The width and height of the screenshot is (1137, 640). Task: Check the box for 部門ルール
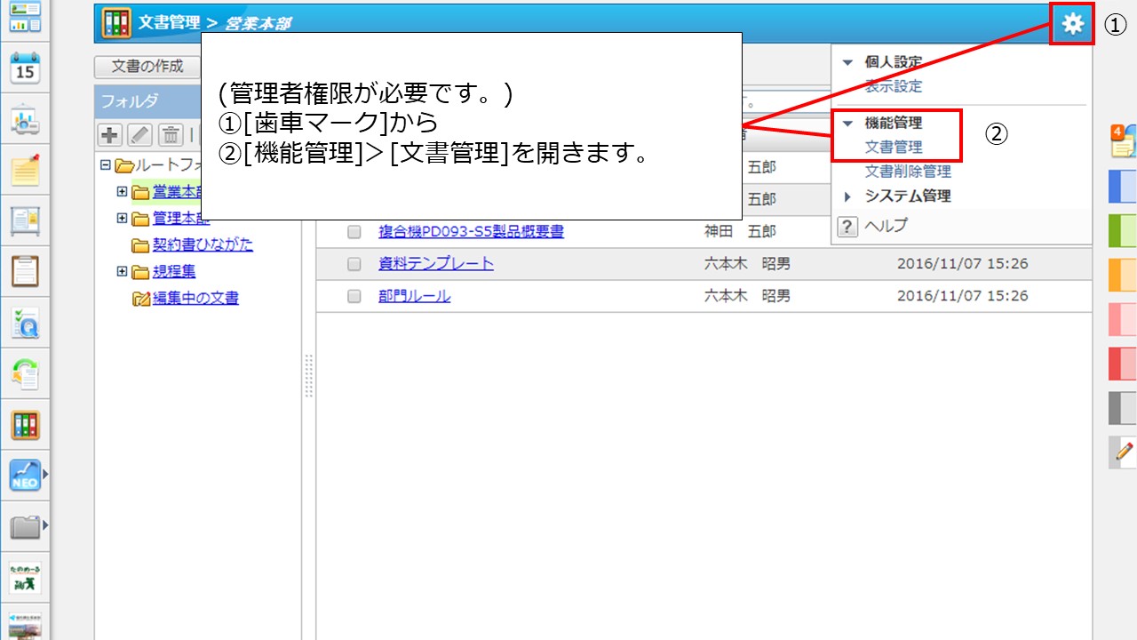(354, 296)
